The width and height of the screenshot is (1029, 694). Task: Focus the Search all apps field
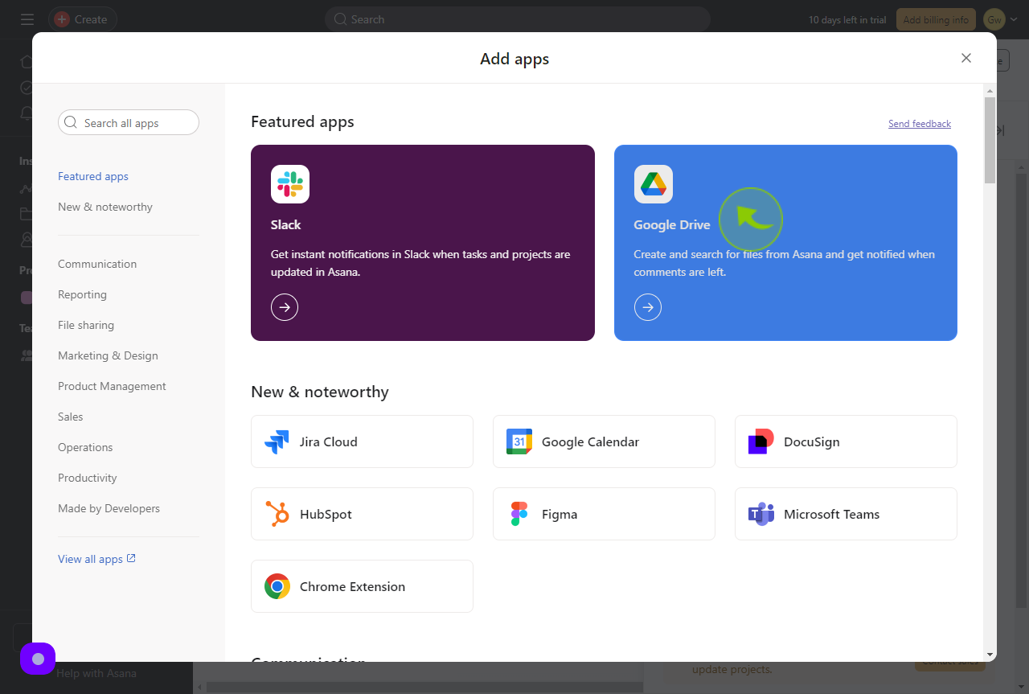[129, 122]
